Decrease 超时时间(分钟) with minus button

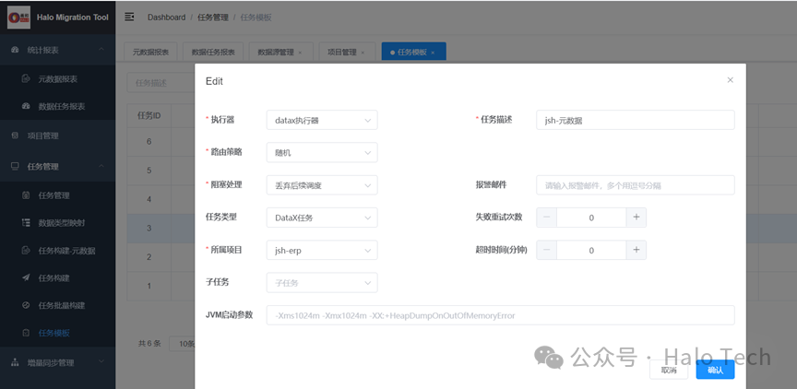point(546,250)
